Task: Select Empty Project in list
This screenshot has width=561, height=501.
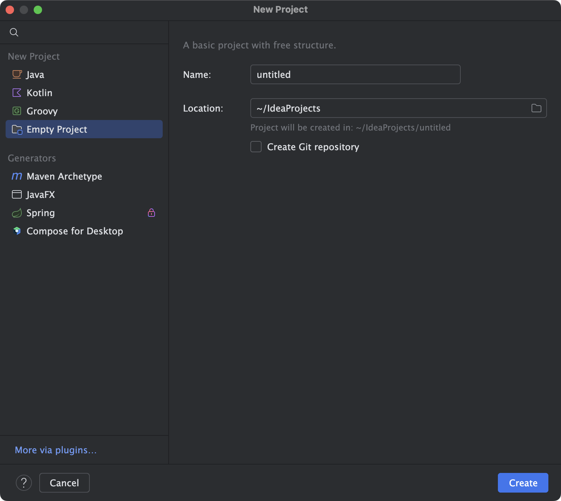Action: (x=84, y=129)
